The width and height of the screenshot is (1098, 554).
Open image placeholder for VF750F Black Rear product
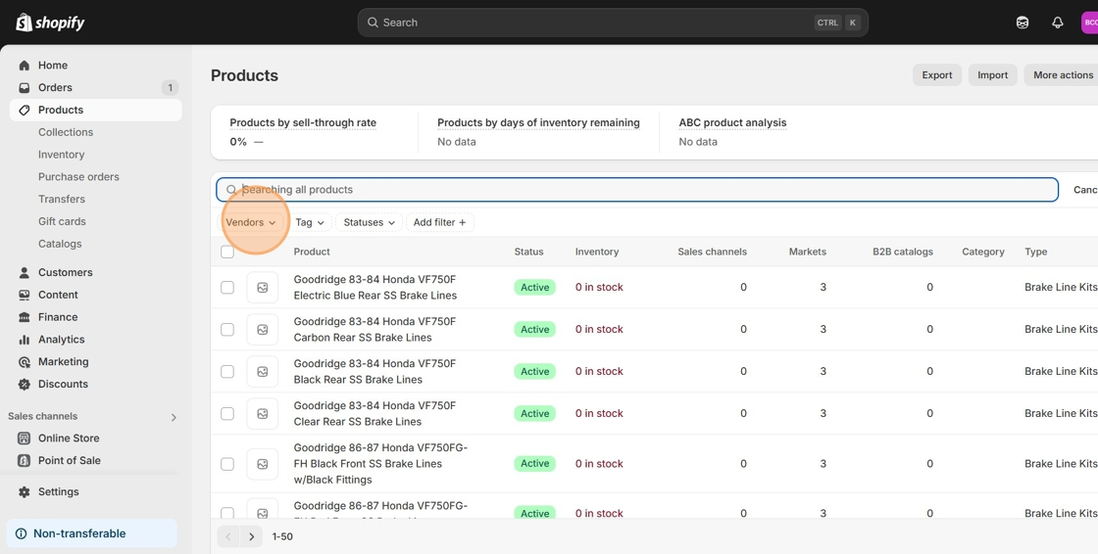(x=263, y=371)
